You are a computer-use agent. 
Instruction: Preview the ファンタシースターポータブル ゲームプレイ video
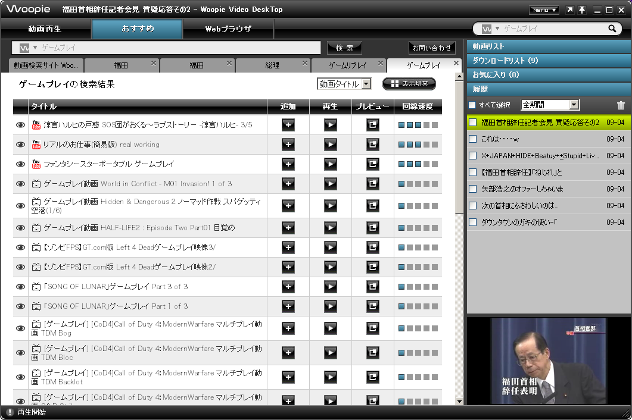pyautogui.click(x=372, y=164)
